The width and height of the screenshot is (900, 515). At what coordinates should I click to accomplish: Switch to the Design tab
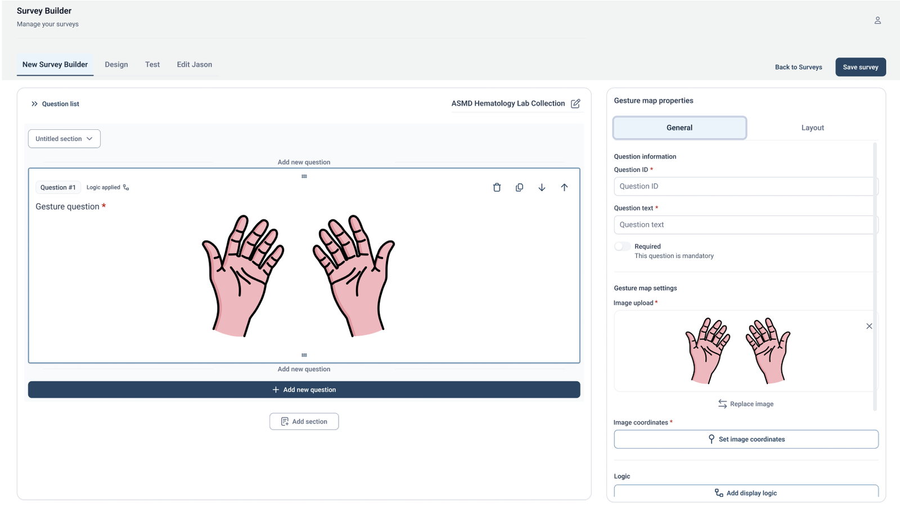(x=116, y=65)
